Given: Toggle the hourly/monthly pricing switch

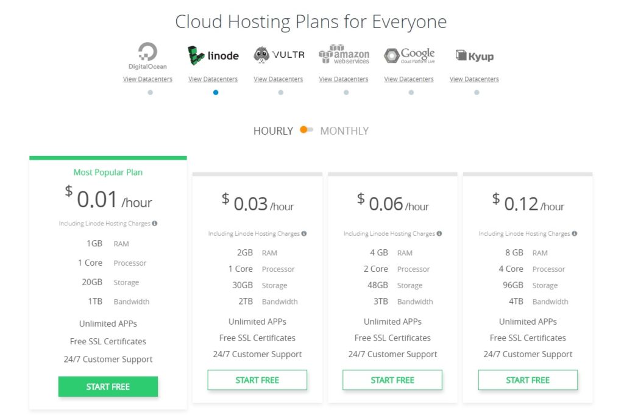Looking at the screenshot, I should 307,130.
